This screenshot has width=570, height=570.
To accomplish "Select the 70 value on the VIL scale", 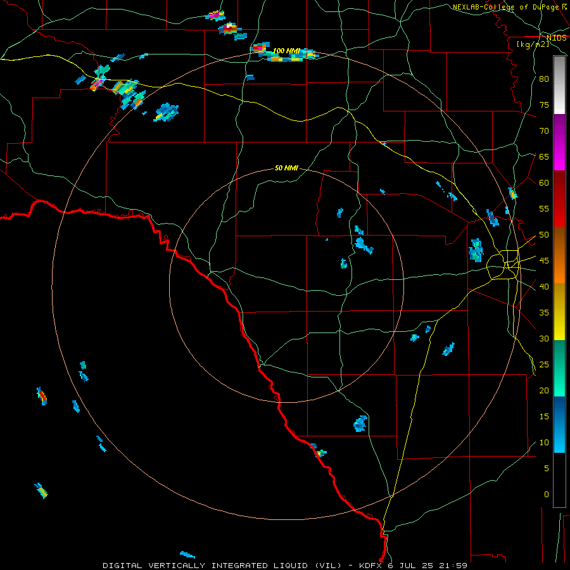I will click(x=544, y=131).
